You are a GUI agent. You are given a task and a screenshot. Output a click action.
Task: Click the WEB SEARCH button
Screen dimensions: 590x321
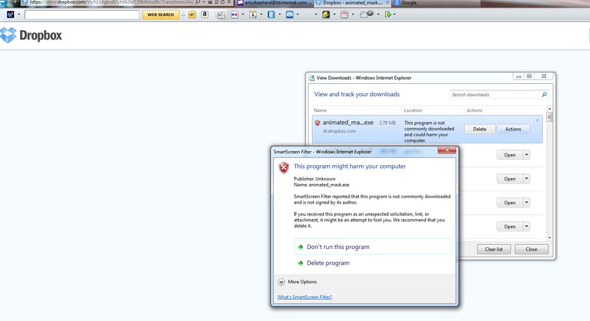click(x=160, y=15)
